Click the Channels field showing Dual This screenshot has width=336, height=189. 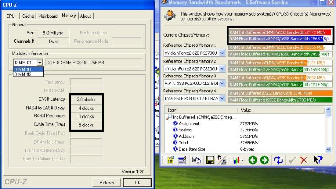pyautogui.click(x=53, y=41)
